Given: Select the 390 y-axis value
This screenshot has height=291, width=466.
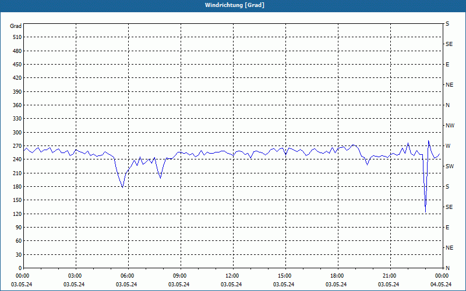Looking at the screenshot, I should 17,92.
